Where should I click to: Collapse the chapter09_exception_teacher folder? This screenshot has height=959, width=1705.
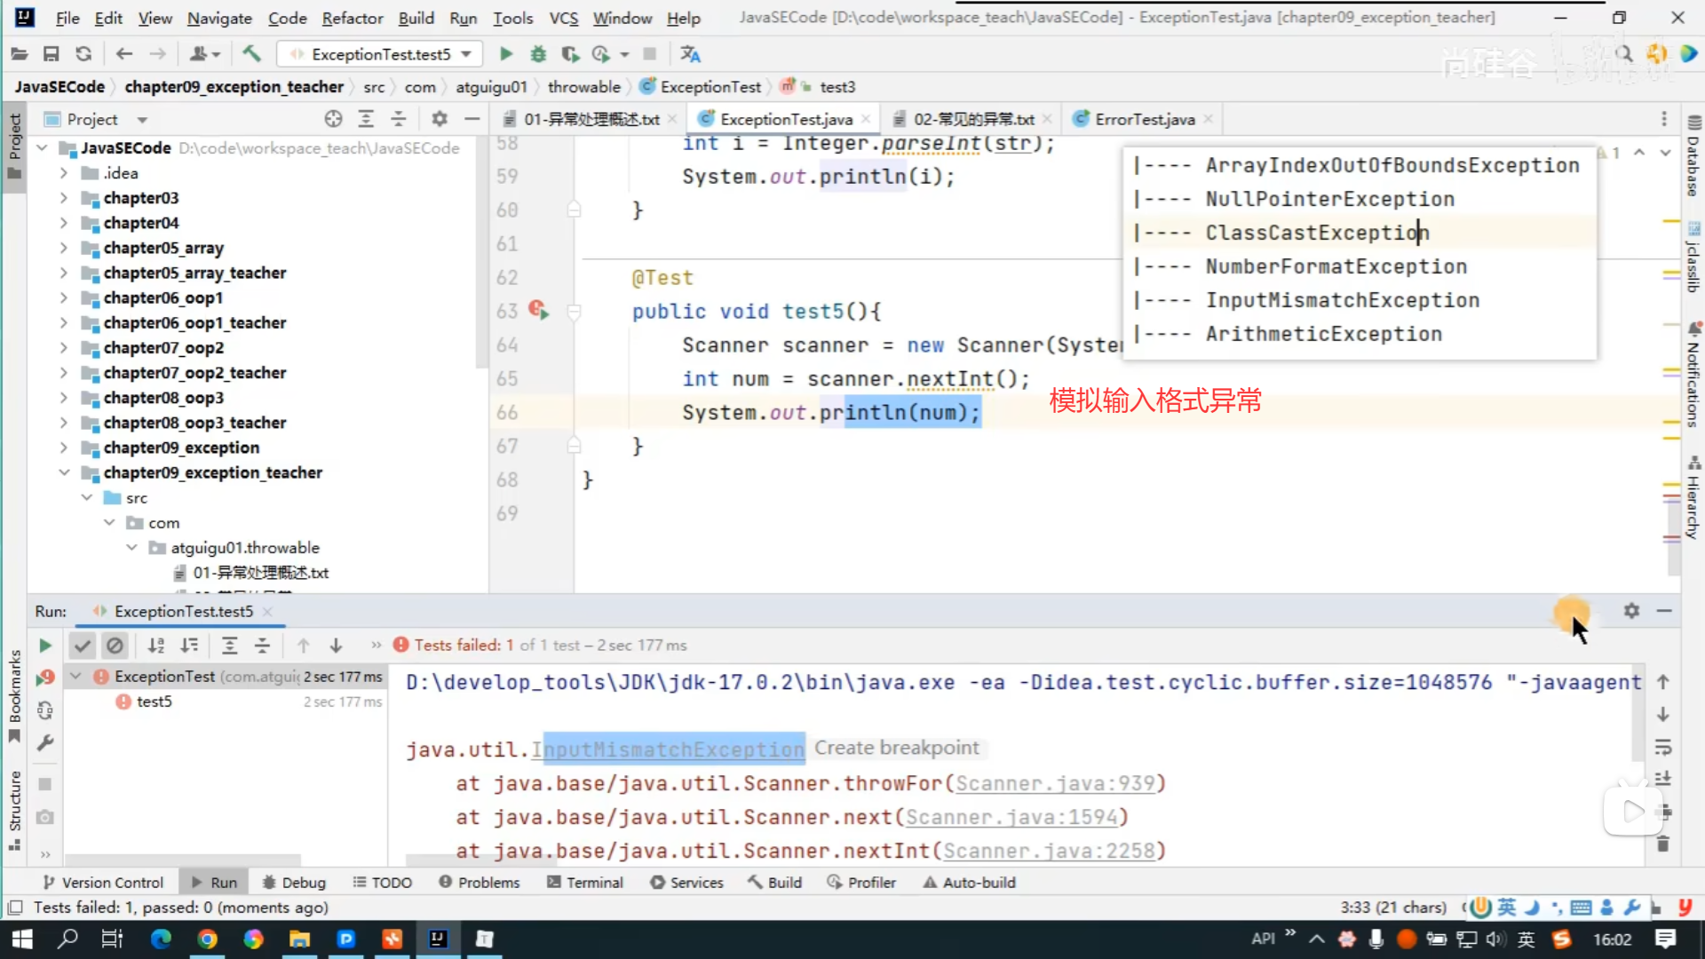pyautogui.click(x=64, y=472)
